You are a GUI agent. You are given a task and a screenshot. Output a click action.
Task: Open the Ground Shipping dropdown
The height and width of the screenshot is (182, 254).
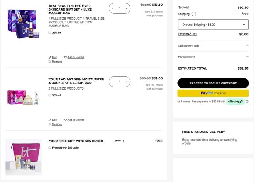tap(213, 24)
